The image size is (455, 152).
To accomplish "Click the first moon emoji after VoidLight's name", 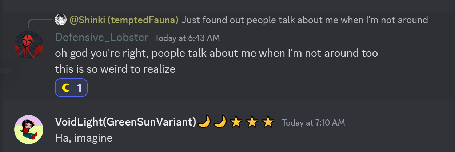I will tap(204, 122).
